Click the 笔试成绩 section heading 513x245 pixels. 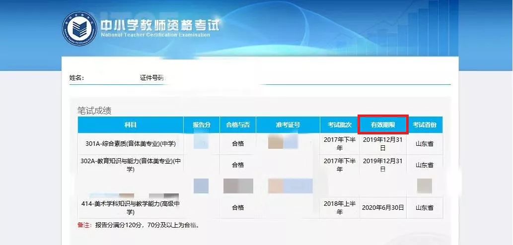point(94,111)
